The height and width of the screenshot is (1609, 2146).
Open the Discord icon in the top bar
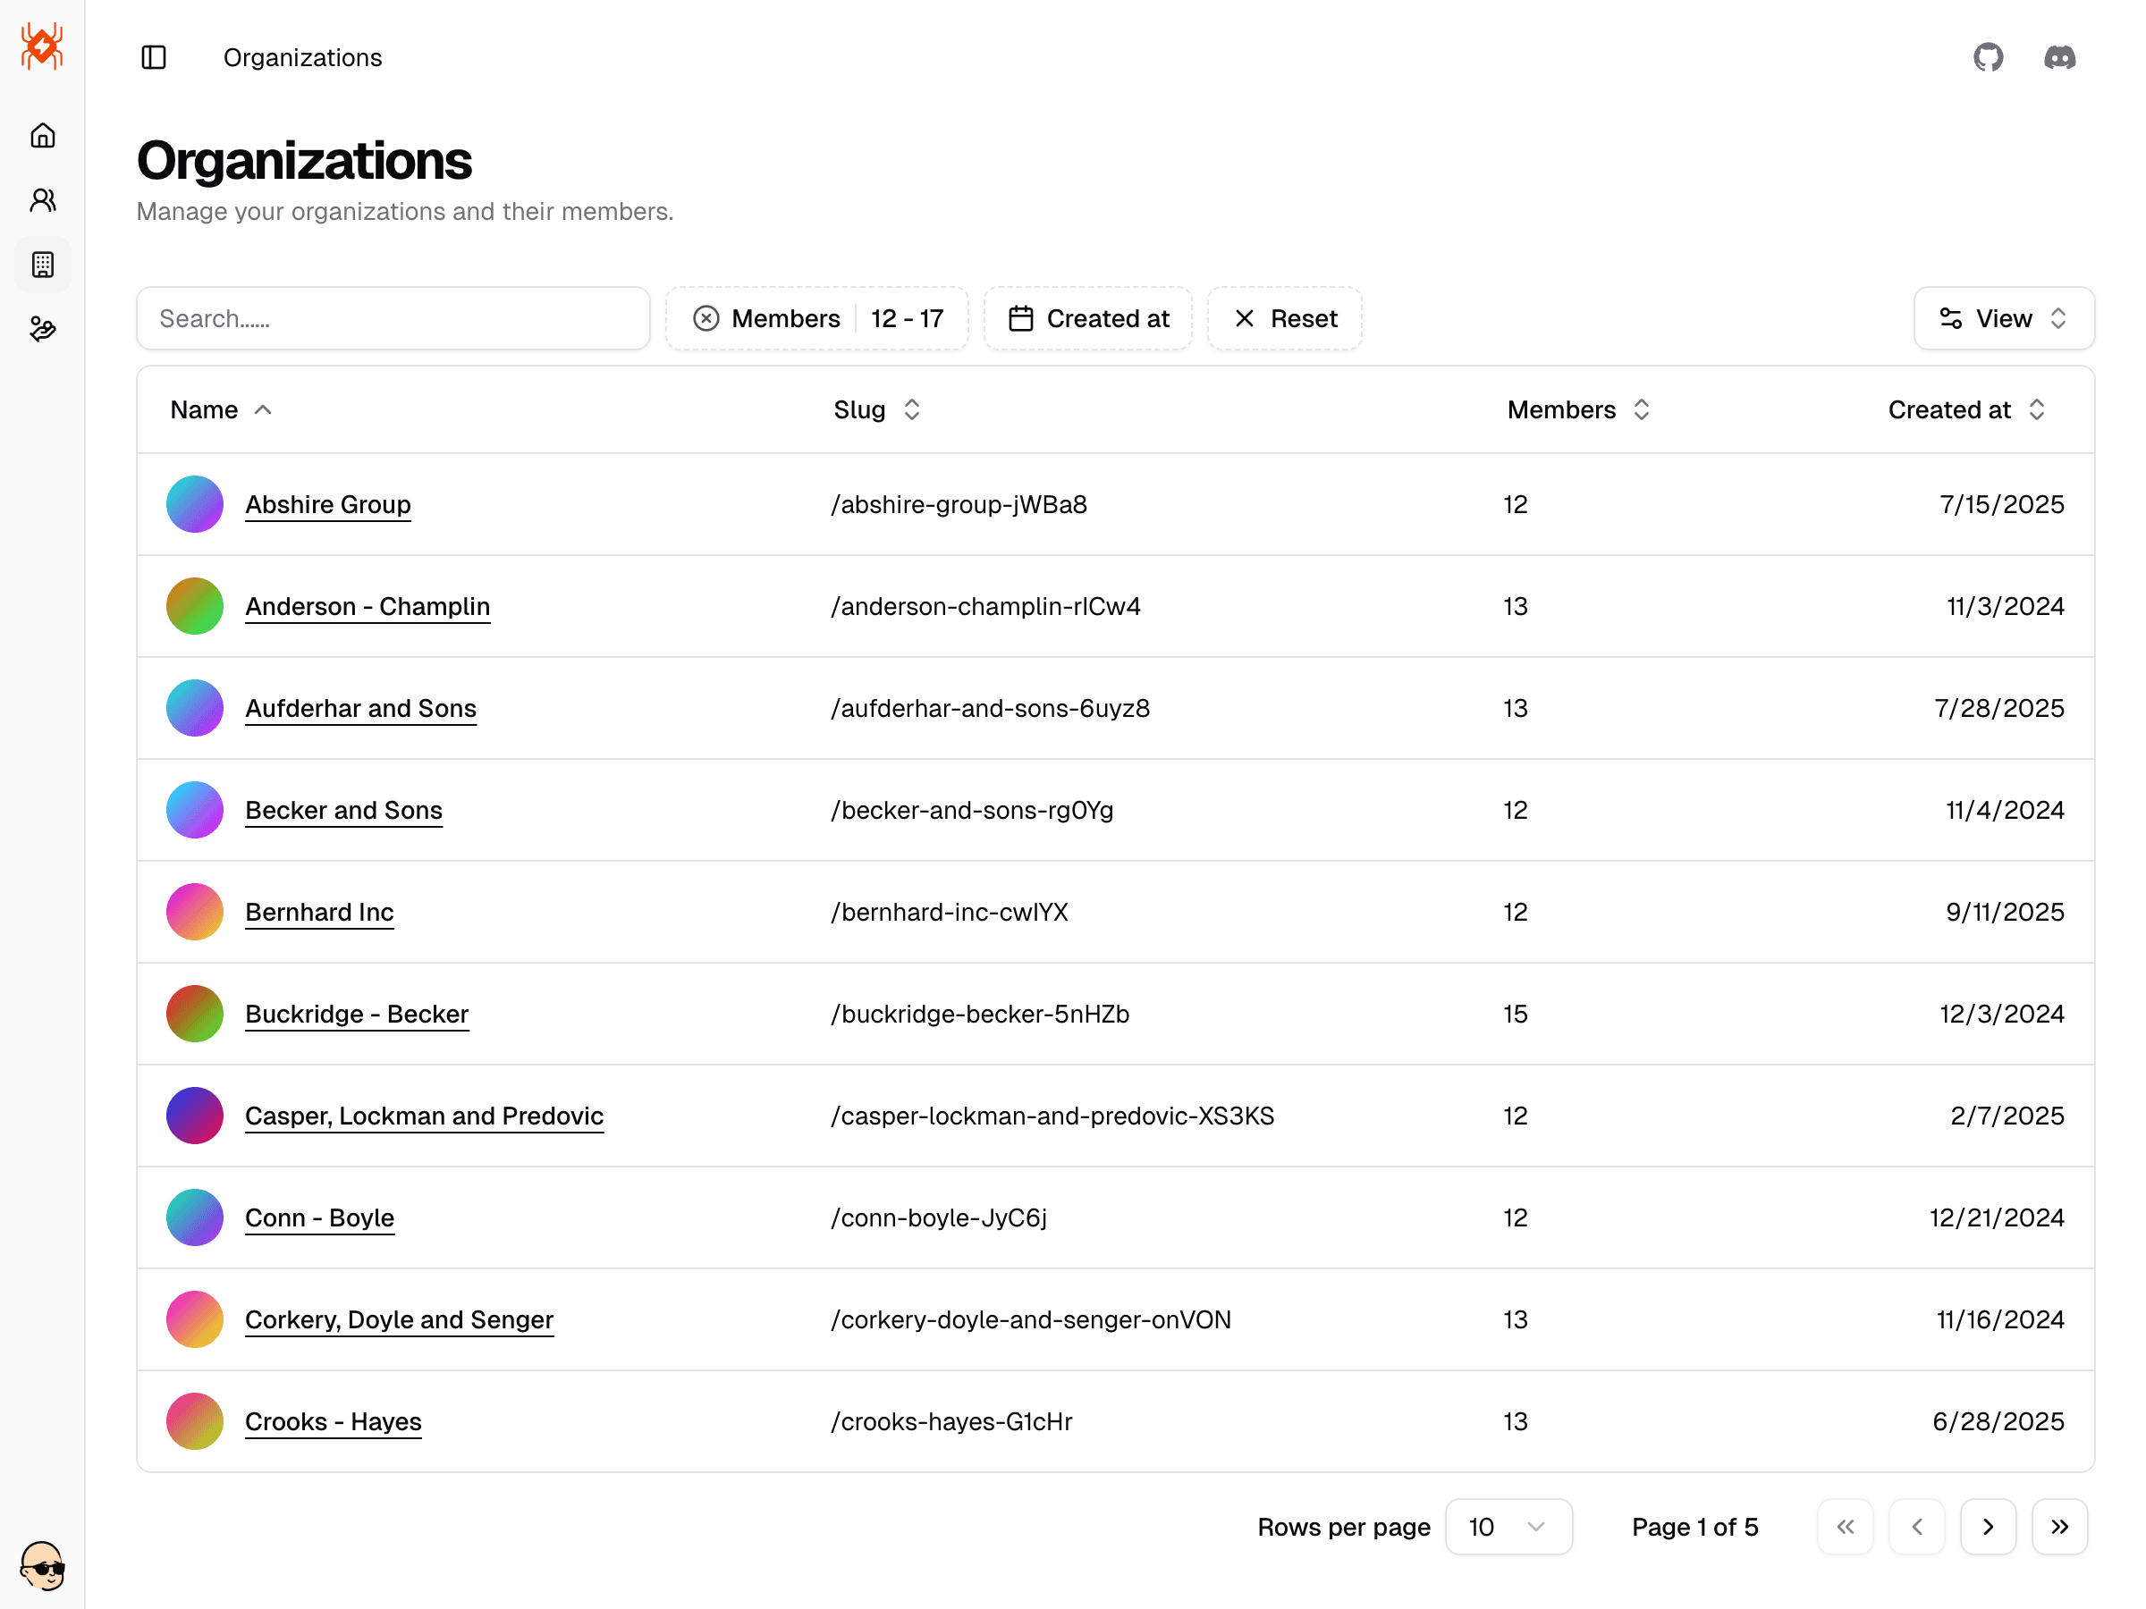(x=2059, y=57)
